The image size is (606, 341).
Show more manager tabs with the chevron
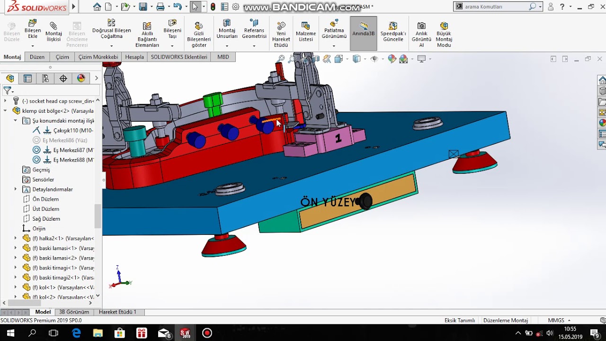click(96, 78)
